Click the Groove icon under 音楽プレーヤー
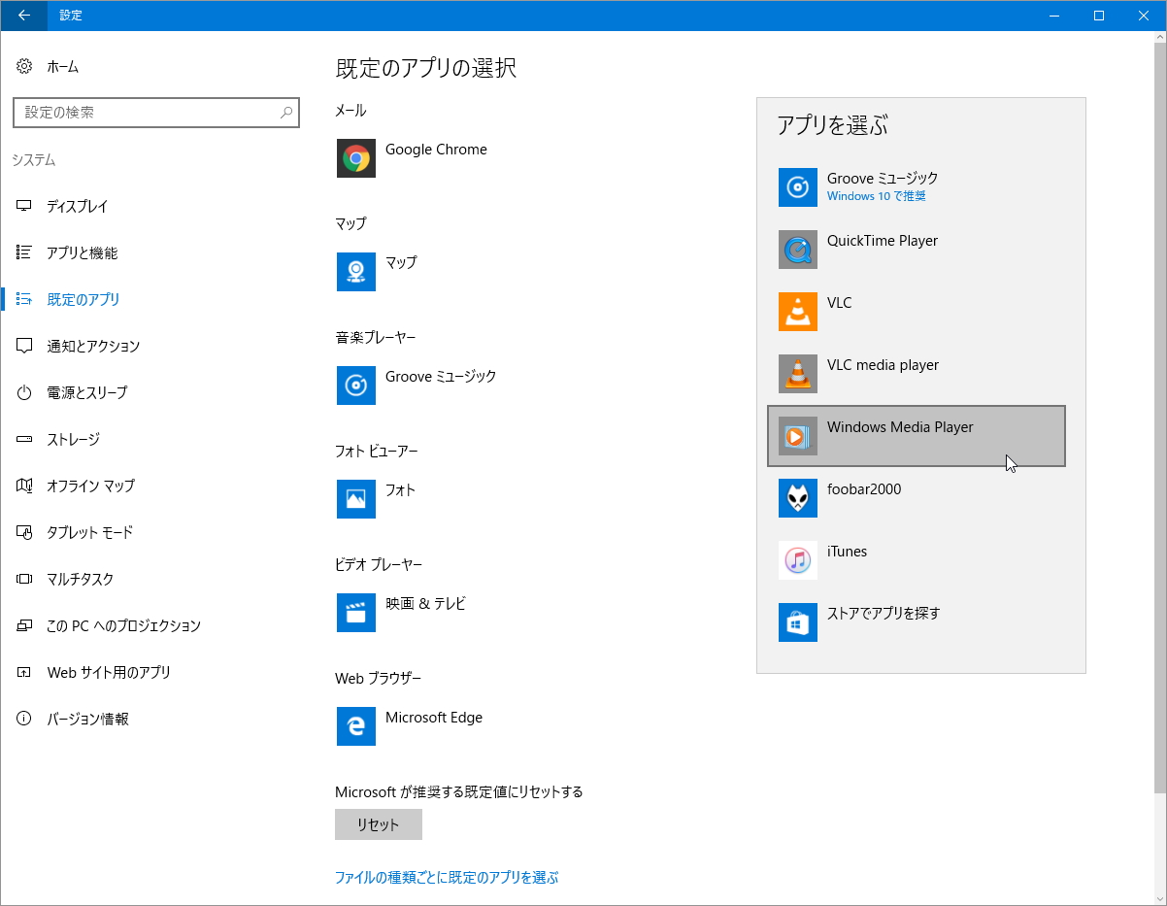This screenshot has width=1167, height=906. coord(356,386)
